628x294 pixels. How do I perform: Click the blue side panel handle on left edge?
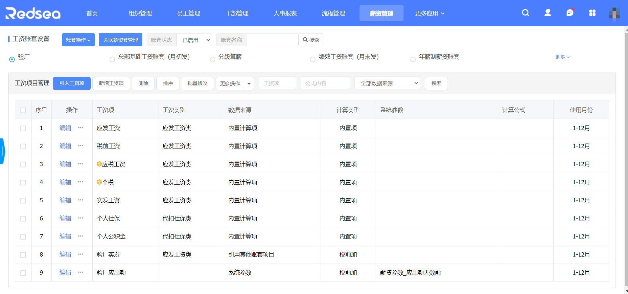click(2, 151)
